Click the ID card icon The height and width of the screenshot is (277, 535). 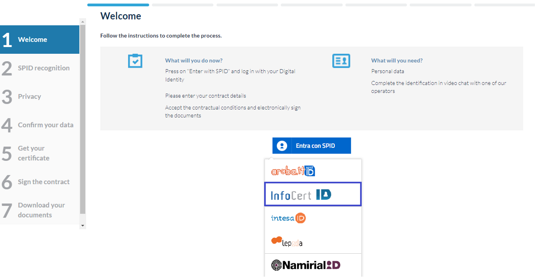[x=341, y=61]
